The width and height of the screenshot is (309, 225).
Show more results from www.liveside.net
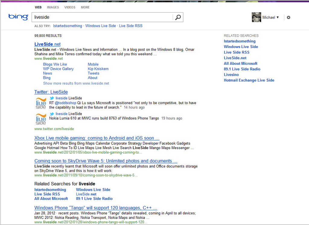click(76, 83)
